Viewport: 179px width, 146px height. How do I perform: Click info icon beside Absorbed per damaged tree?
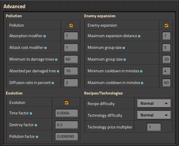click(58, 71)
